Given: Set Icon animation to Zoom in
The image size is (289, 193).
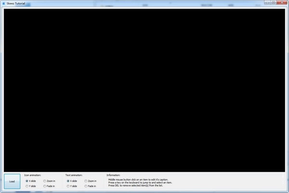Looking at the screenshot, I should 45,181.
